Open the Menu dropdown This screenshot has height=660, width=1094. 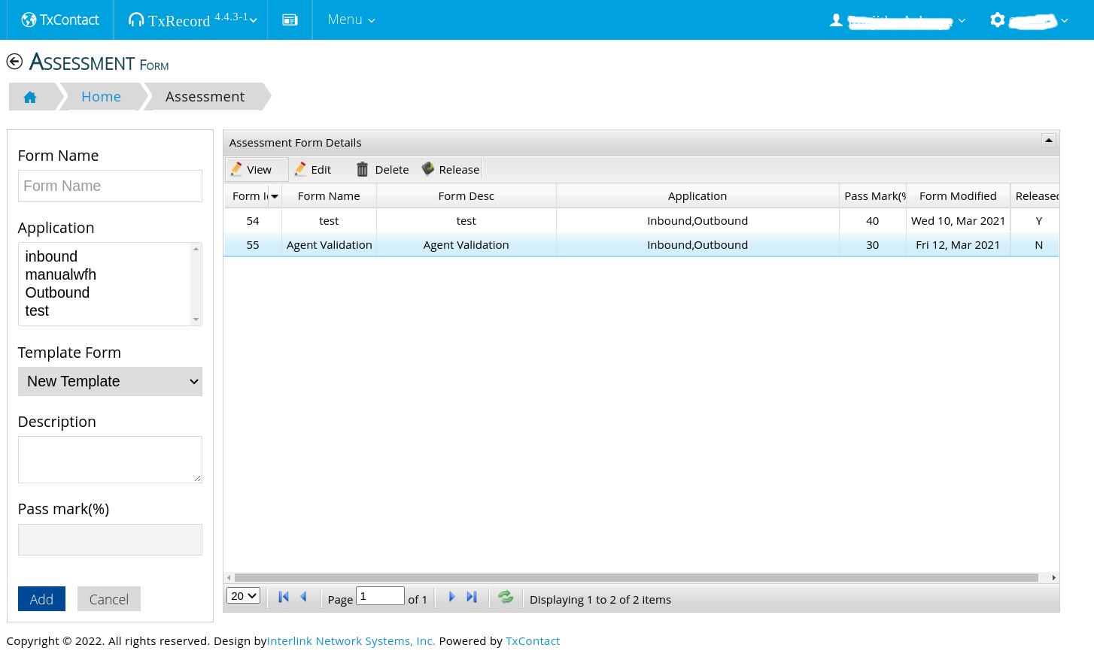tap(351, 20)
